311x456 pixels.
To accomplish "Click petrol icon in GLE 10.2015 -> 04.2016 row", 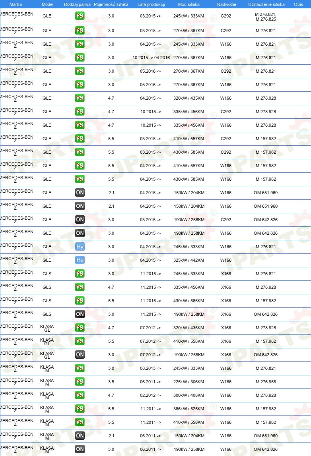I will (x=80, y=58).
